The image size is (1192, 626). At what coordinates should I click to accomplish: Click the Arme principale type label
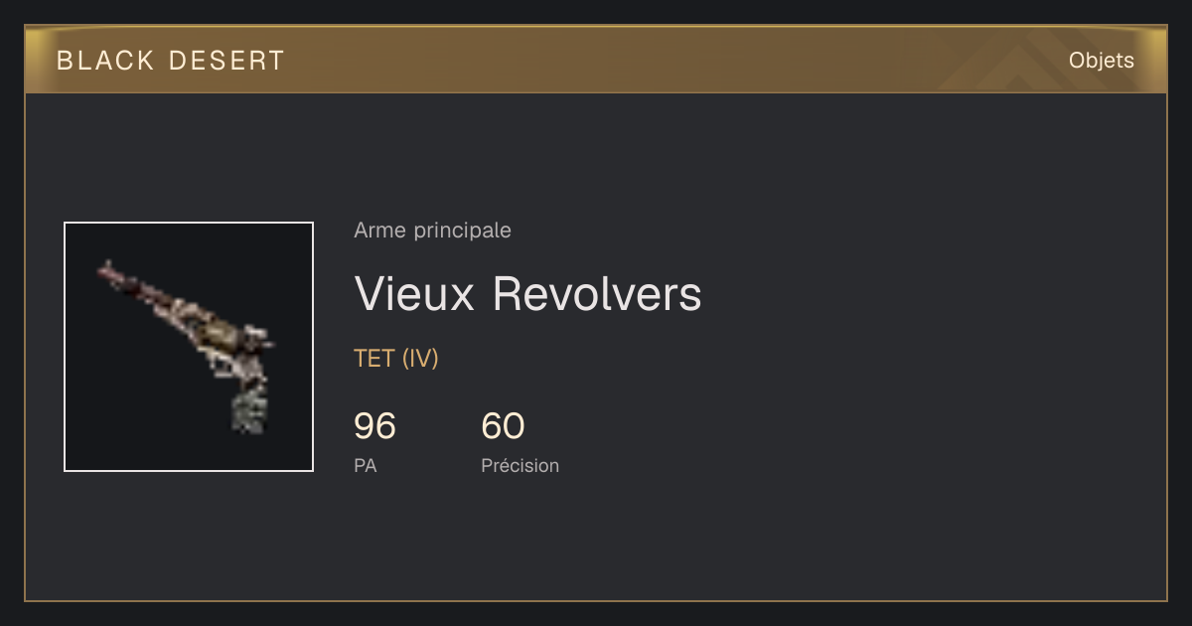point(432,231)
